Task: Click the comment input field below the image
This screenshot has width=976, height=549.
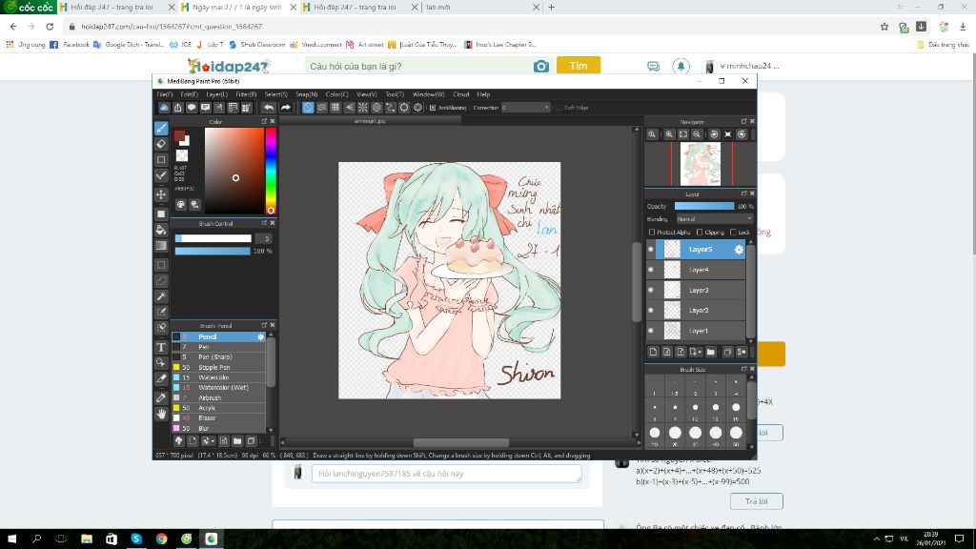Action: coord(446,474)
